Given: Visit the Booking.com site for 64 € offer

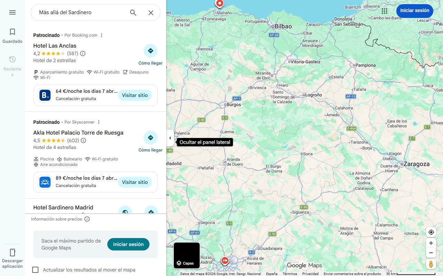Looking at the screenshot, I should coord(135,95).
